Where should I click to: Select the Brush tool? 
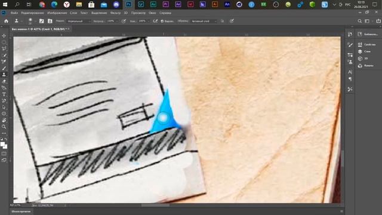(x=4, y=68)
